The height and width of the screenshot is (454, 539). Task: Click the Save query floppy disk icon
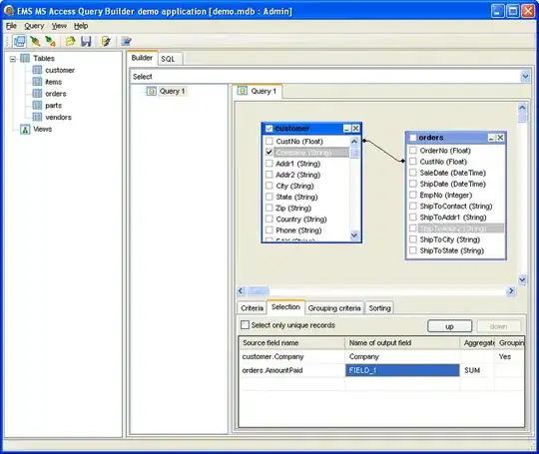pos(86,41)
